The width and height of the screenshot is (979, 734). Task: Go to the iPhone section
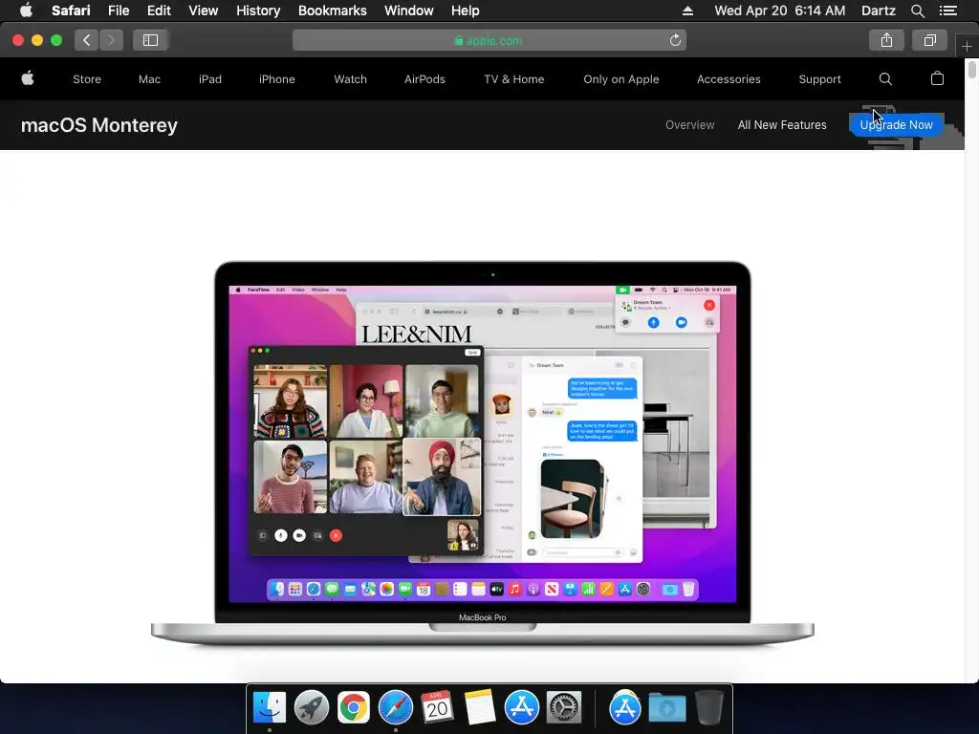(x=276, y=79)
